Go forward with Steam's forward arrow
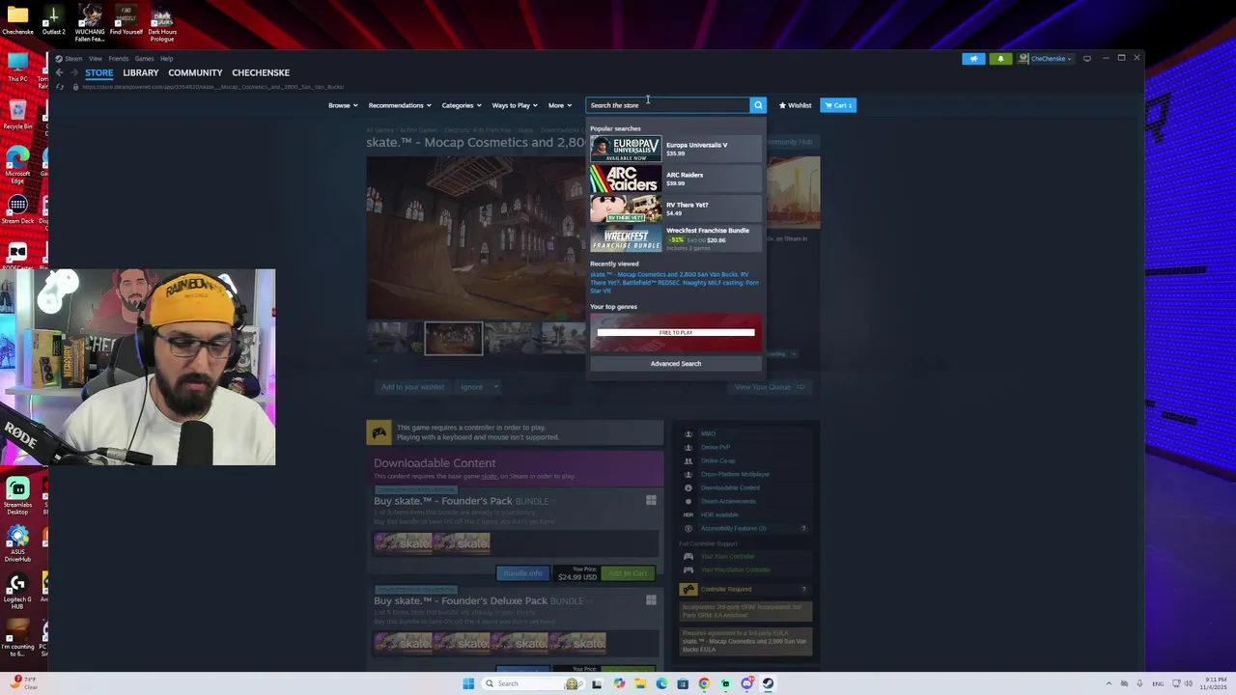The height and width of the screenshot is (695, 1236). 73,72
